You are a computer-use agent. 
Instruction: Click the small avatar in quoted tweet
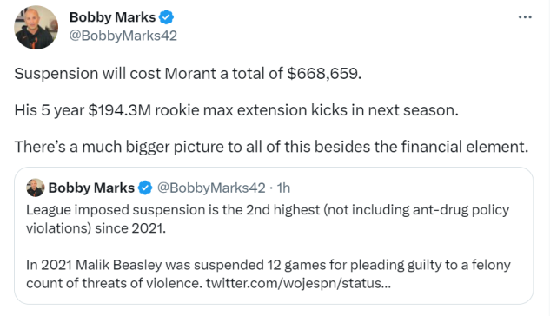tap(36, 188)
